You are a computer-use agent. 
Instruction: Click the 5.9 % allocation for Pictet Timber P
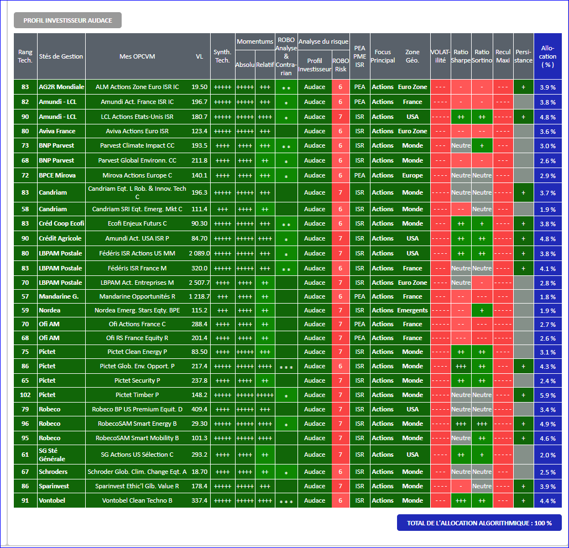pos(547,395)
